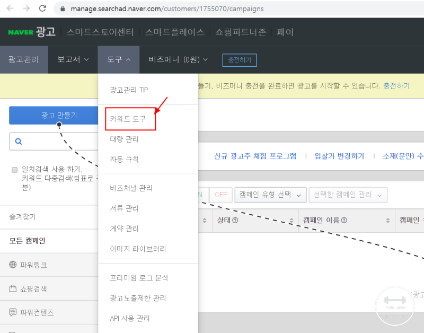Select API 사용 관리 from the menu
This screenshot has width=424, height=333.
[x=130, y=318]
